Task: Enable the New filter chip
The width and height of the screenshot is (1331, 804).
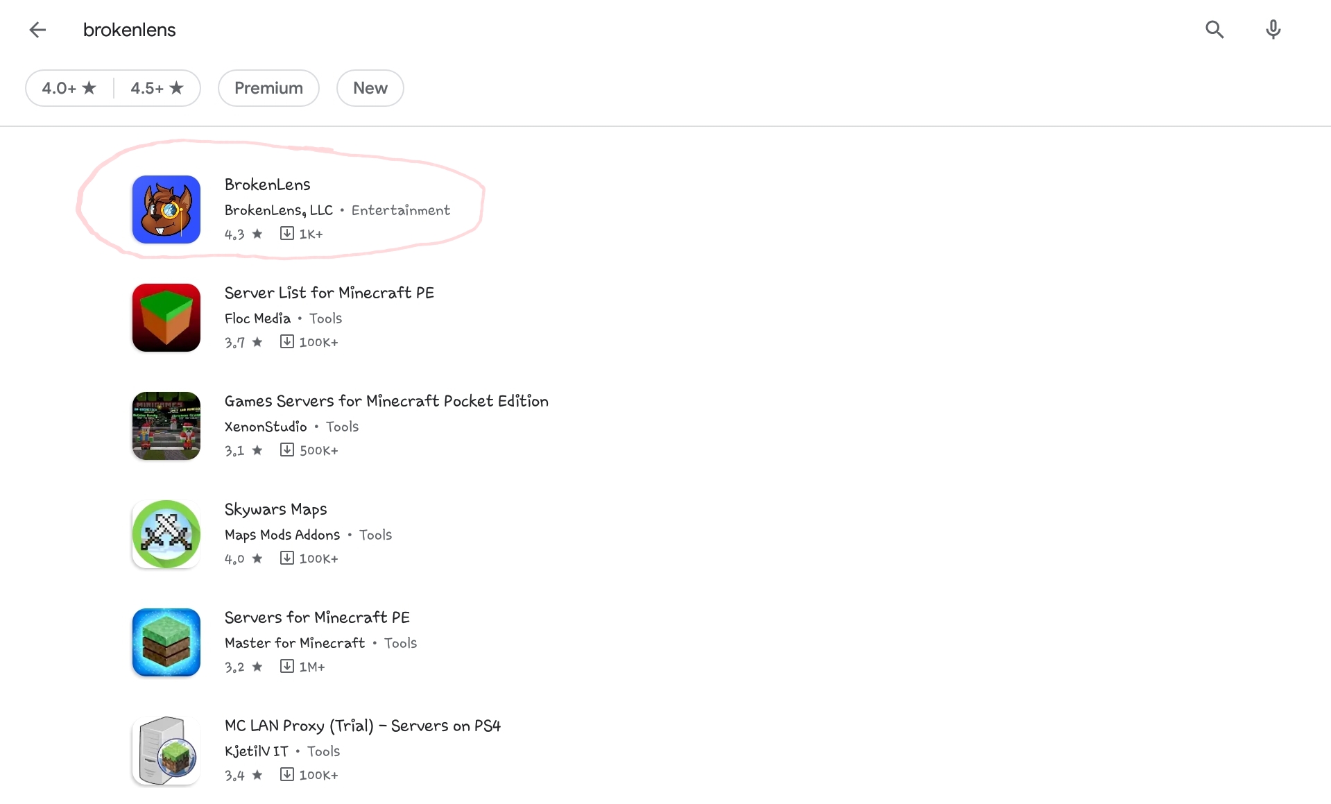Action: point(370,88)
